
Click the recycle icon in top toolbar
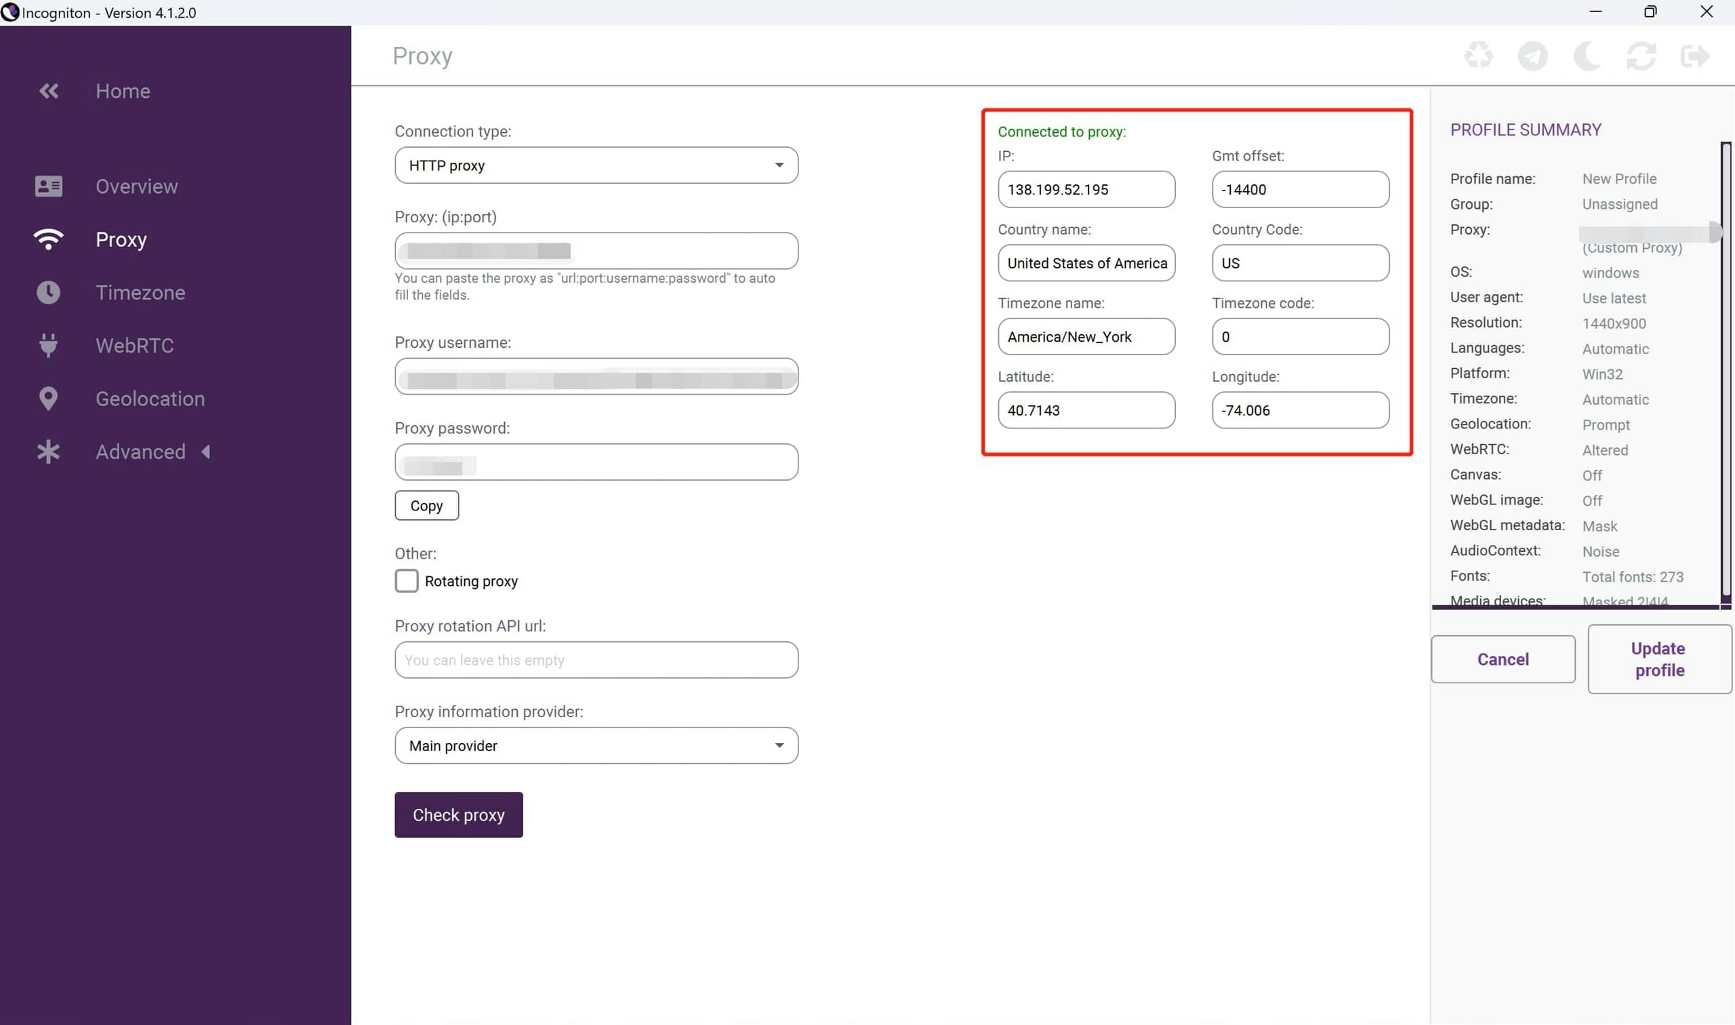pyautogui.click(x=1478, y=56)
